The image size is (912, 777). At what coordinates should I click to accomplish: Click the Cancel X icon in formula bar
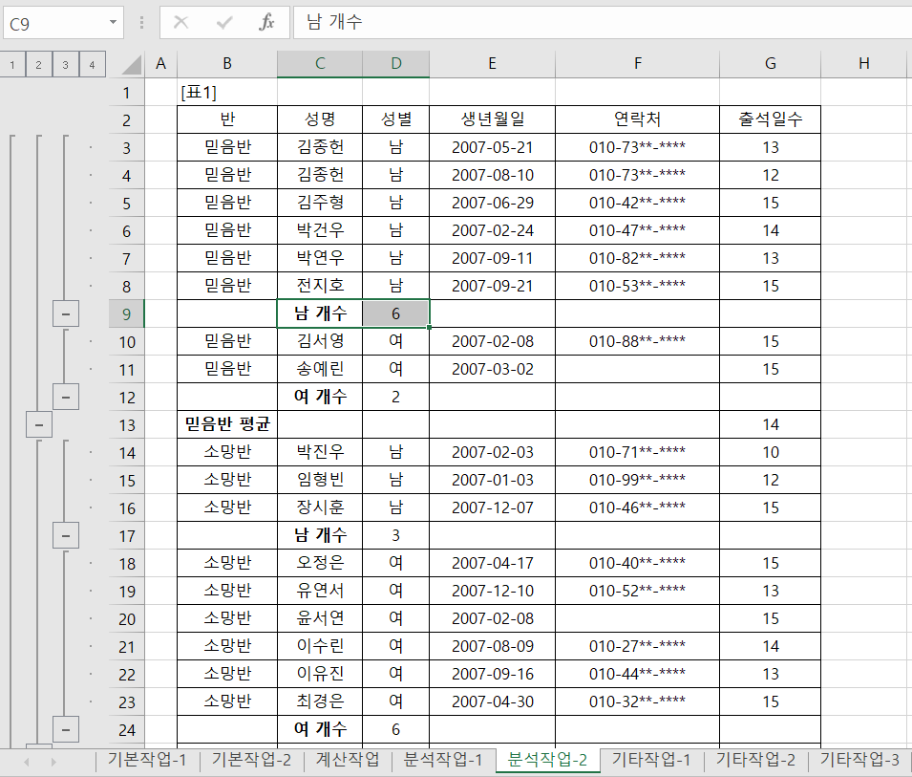coord(180,22)
